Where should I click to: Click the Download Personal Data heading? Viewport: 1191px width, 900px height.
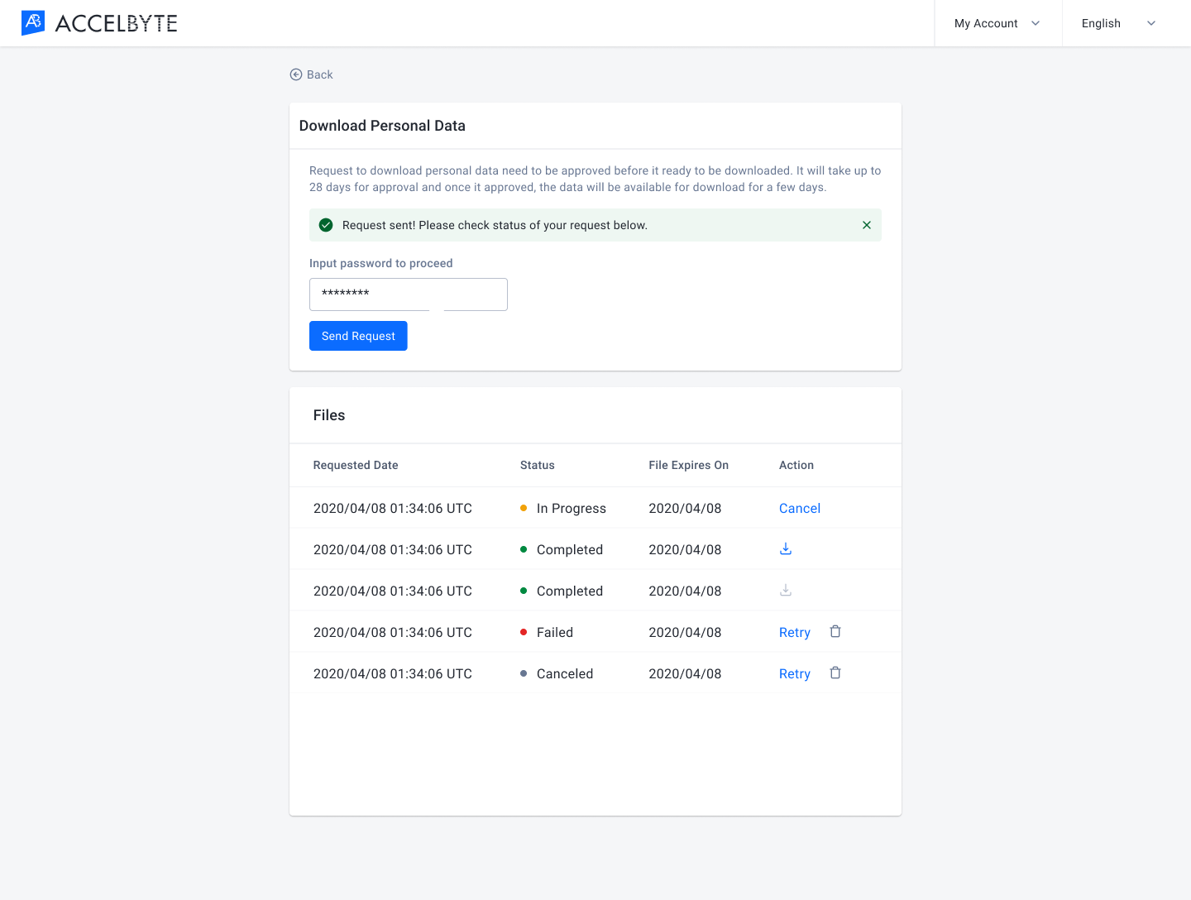click(x=382, y=126)
